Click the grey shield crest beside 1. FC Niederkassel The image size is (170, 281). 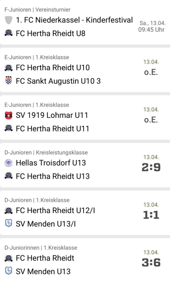[x=8, y=20]
